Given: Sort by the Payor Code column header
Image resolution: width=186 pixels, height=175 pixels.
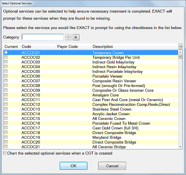Looking at the screenshot, I should point(73,47).
